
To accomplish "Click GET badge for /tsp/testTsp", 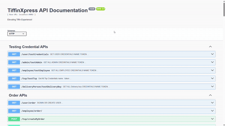I will click(14, 78).
